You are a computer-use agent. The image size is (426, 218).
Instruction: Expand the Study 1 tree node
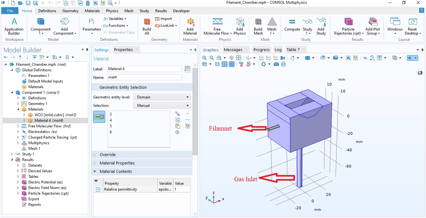(12, 154)
